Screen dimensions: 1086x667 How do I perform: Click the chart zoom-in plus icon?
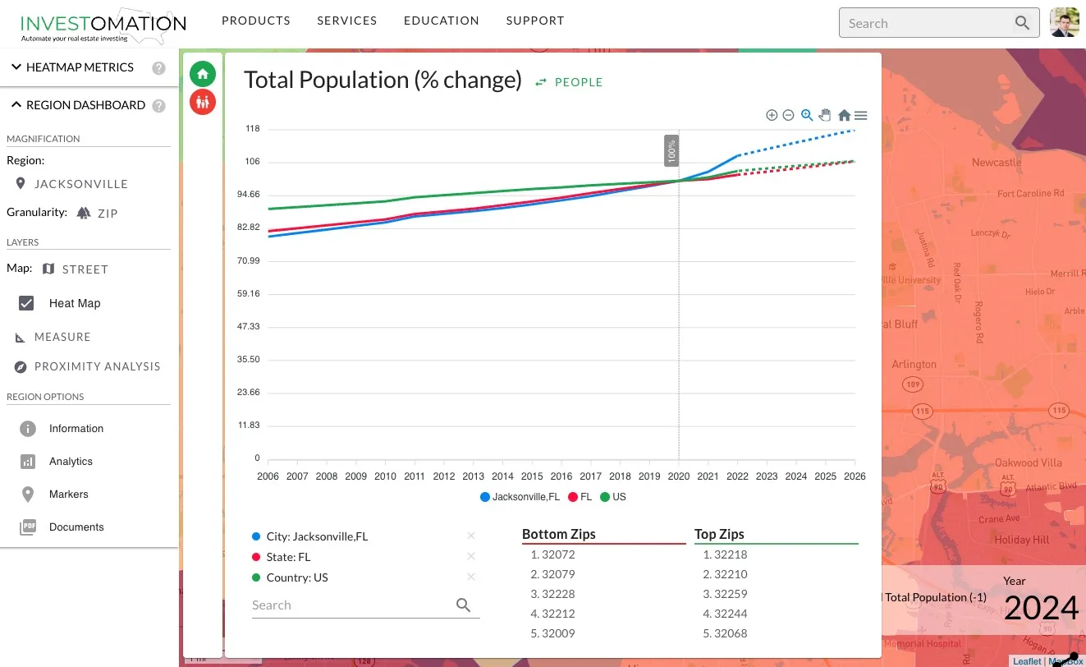point(772,116)
